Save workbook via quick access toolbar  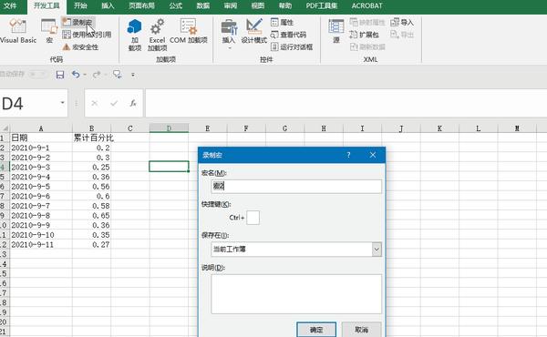click(x=60, y=74)
